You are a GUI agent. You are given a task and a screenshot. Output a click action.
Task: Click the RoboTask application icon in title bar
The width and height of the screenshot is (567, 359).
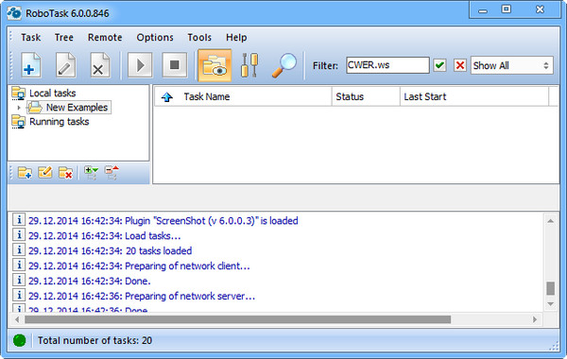(x=14, y=13)
